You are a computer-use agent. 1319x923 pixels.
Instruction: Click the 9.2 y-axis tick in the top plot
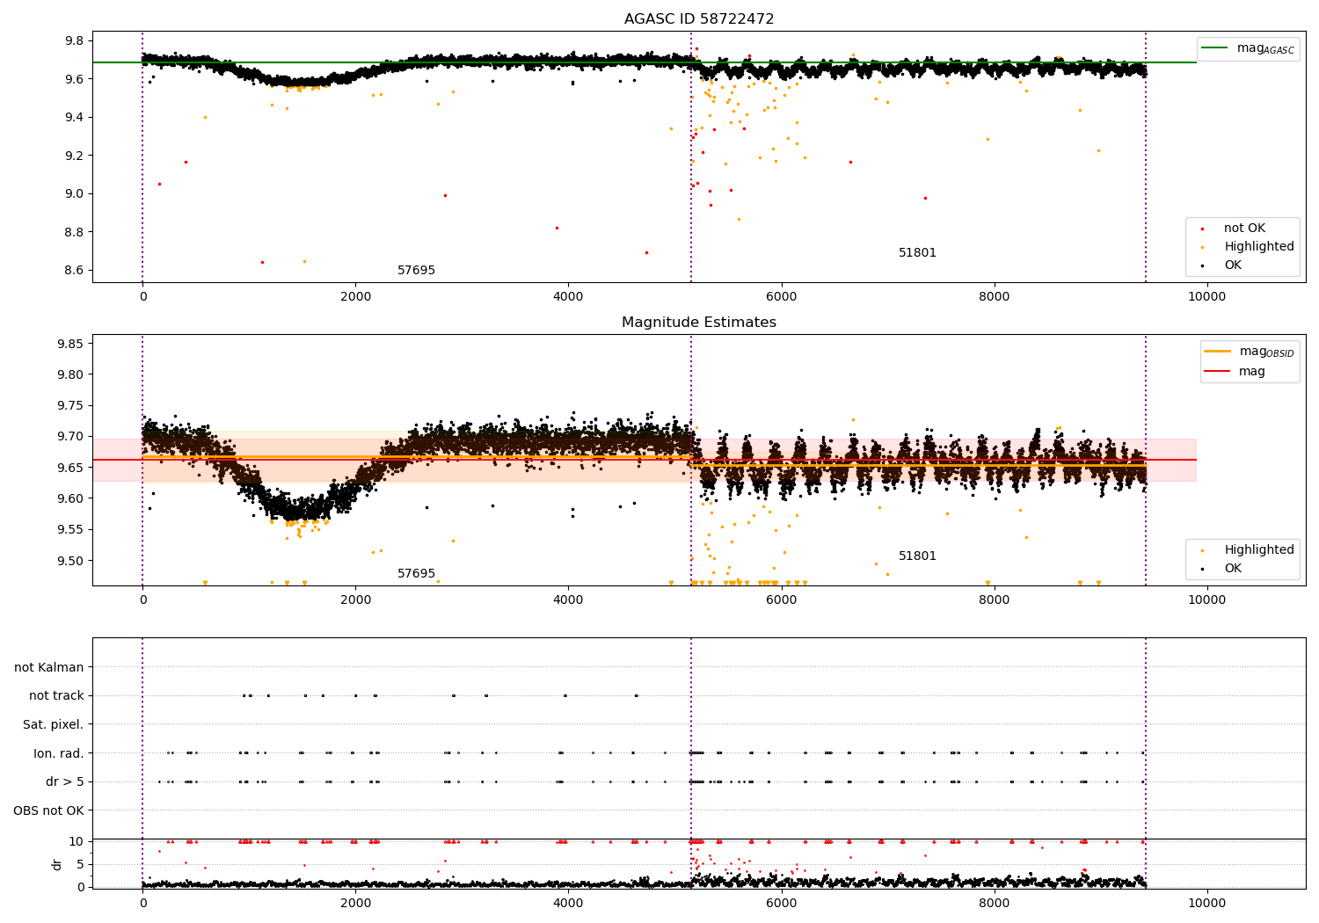(74, 156)
